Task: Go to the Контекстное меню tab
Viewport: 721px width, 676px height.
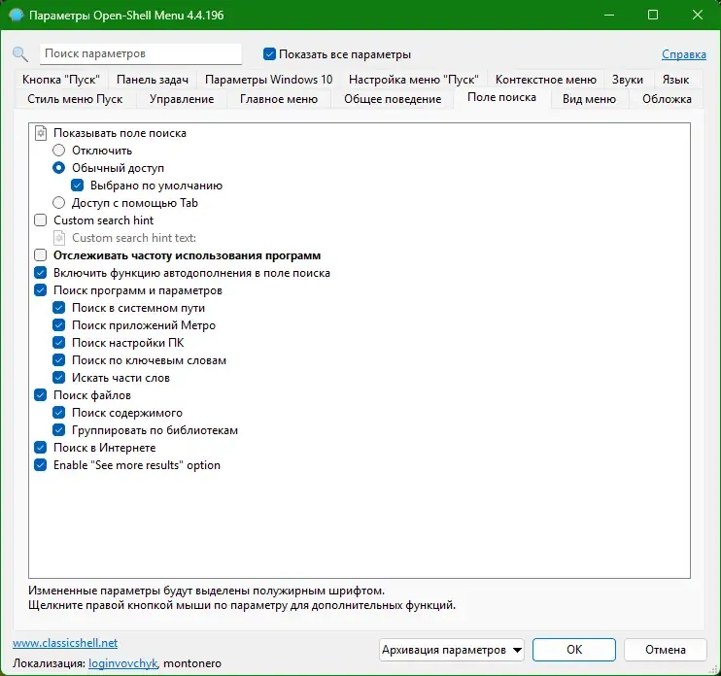Action: tap(546, 80)
